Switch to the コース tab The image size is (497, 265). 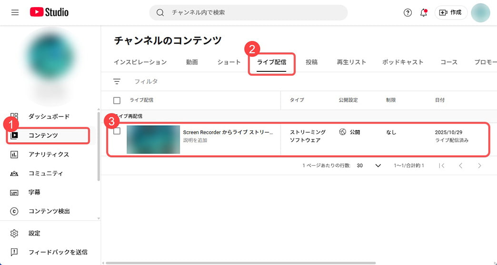(449, 62)
